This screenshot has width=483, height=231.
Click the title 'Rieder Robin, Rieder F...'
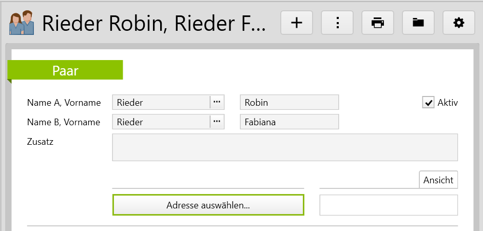click(153, 23)
